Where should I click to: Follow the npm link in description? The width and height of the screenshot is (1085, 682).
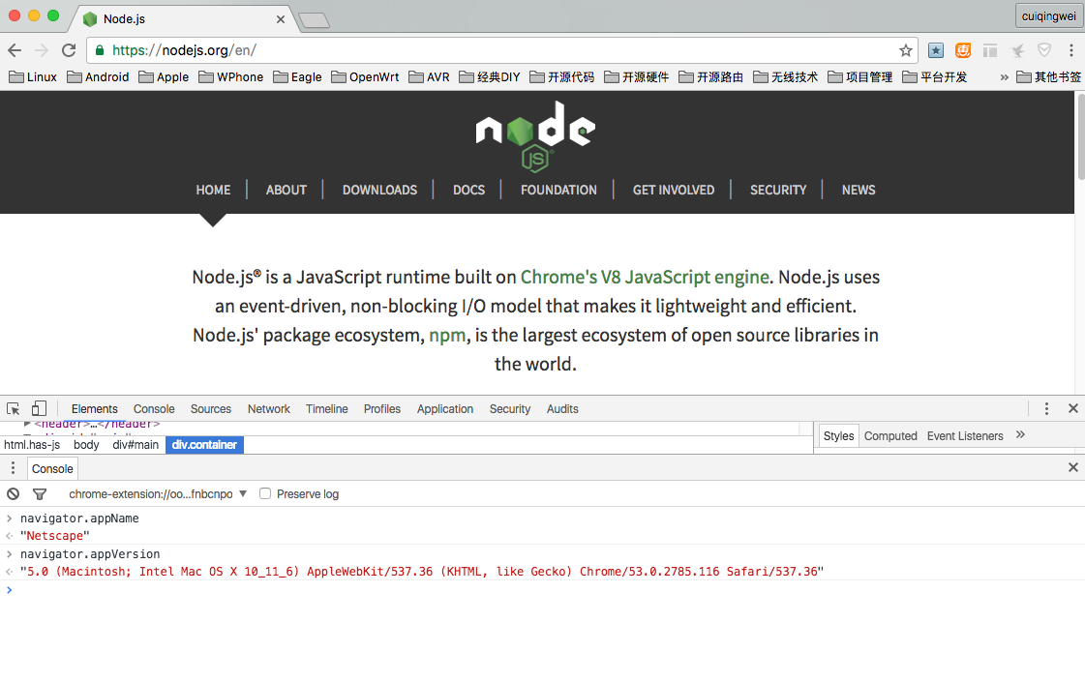447,335
